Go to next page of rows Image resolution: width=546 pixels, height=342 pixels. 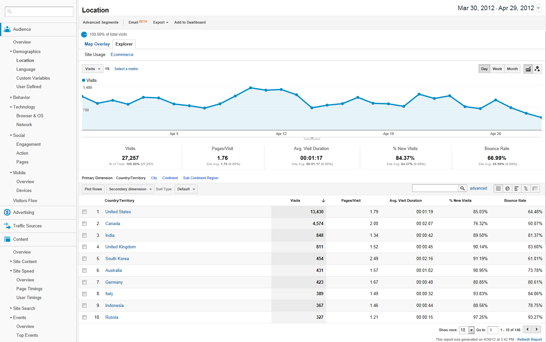[536, 330]
